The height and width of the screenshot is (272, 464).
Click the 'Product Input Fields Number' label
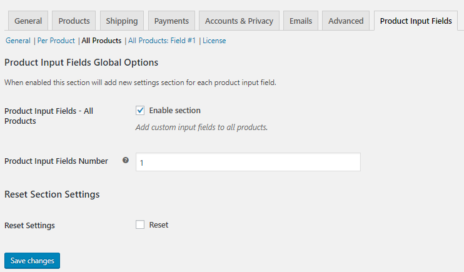pos(56,161)
